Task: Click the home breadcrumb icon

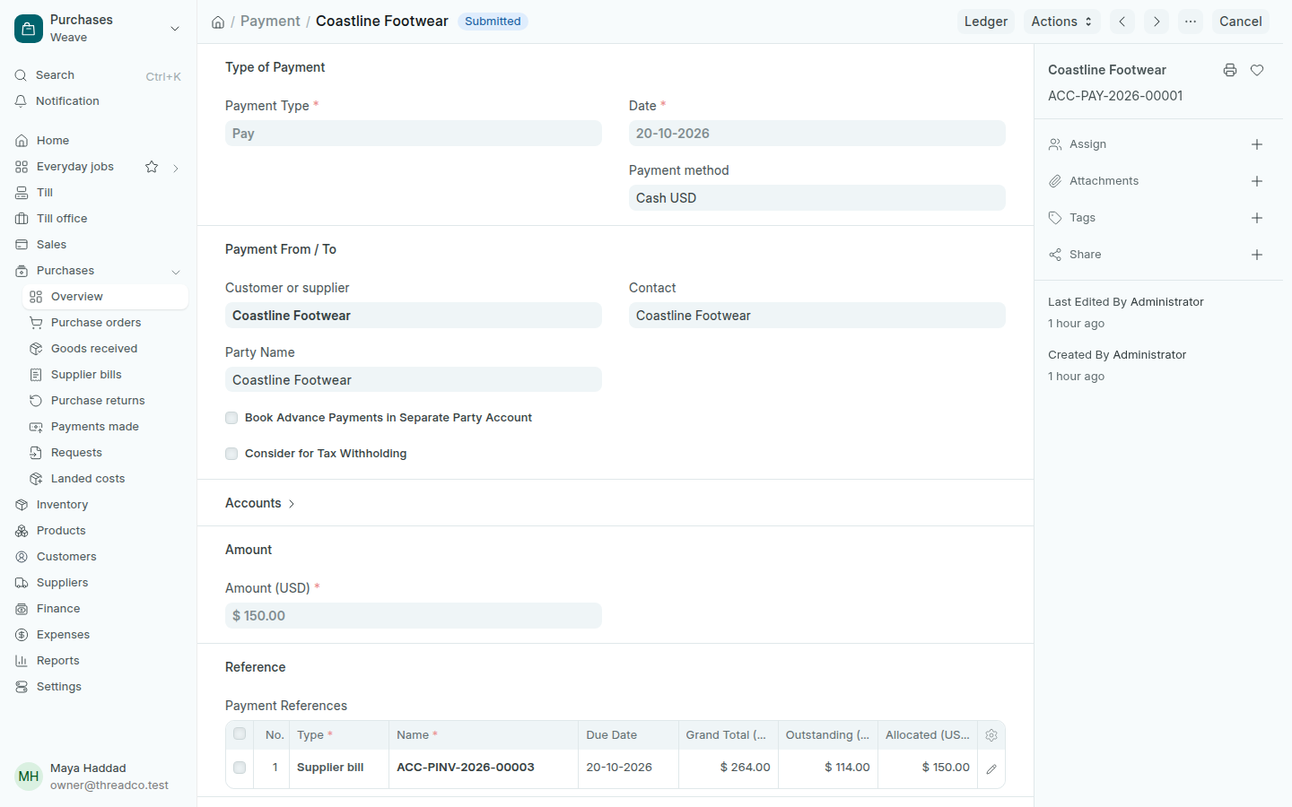Action: coord(218,22)
